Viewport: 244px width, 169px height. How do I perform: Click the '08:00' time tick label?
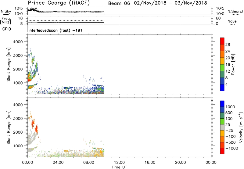pos(89,163)
